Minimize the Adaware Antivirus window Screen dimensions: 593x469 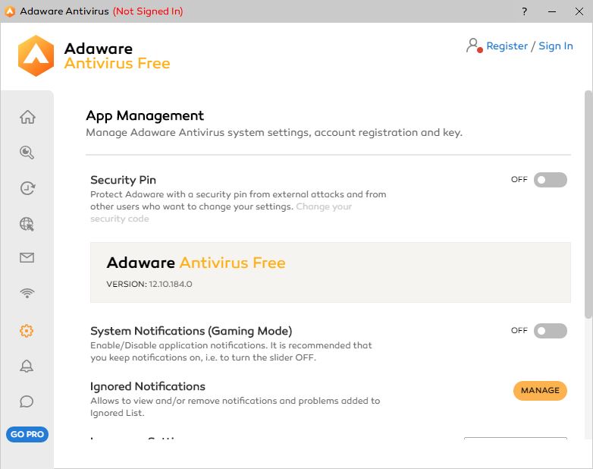[552, 11]
